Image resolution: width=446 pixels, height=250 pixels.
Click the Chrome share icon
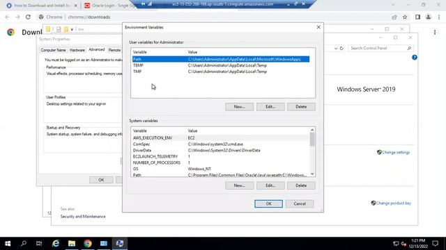tap(394, 17)
